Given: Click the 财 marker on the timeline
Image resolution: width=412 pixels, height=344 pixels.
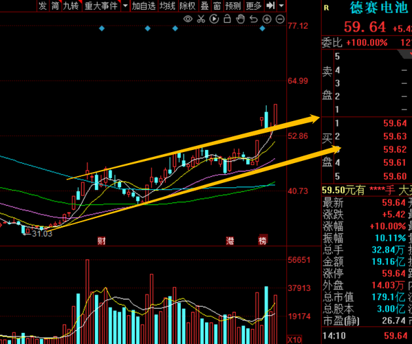Looking at the screenshot, I should pos(101,240).
